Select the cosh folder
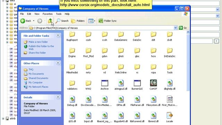Viewport: 222px width, 125px height. tap(88, 36)
